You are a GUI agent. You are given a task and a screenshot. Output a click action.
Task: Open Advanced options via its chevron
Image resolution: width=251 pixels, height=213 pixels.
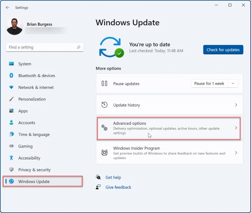click(236, 128)
